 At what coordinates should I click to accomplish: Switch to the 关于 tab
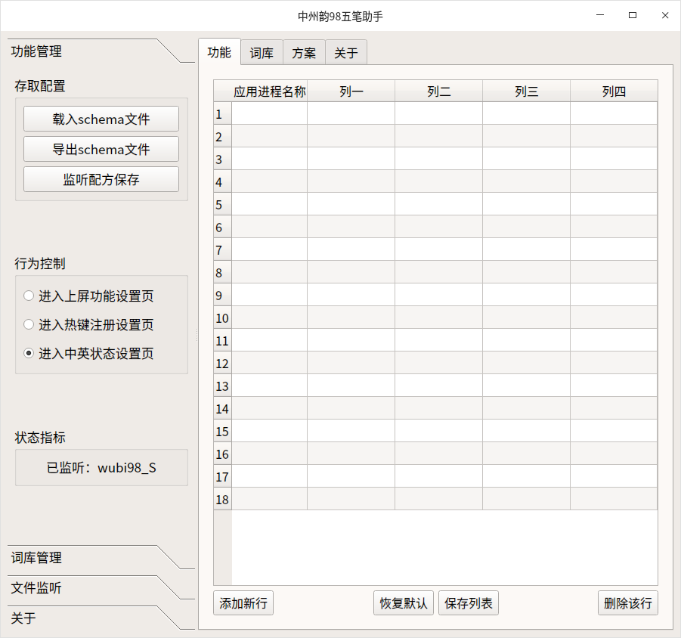click(x=345, y=52)
